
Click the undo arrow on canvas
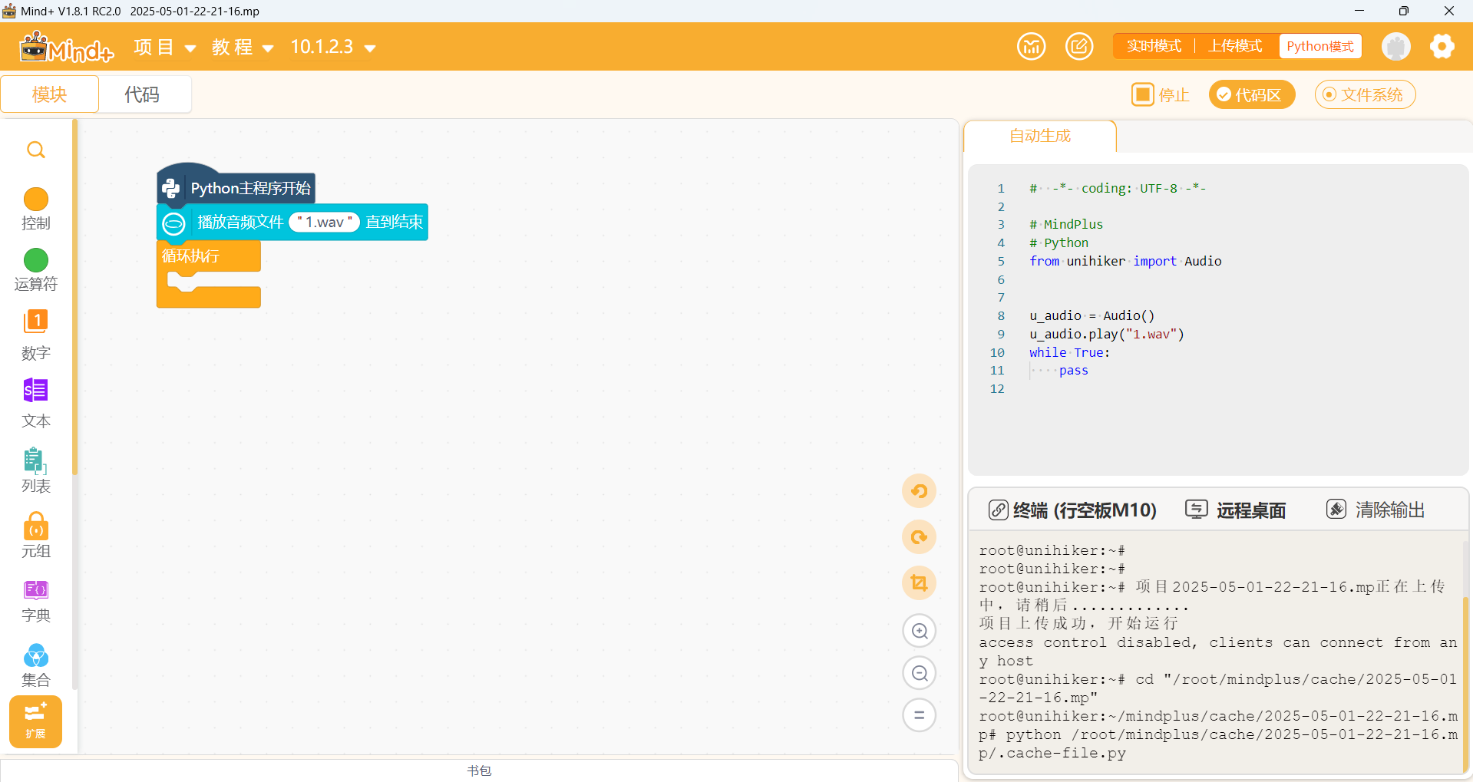919,491
